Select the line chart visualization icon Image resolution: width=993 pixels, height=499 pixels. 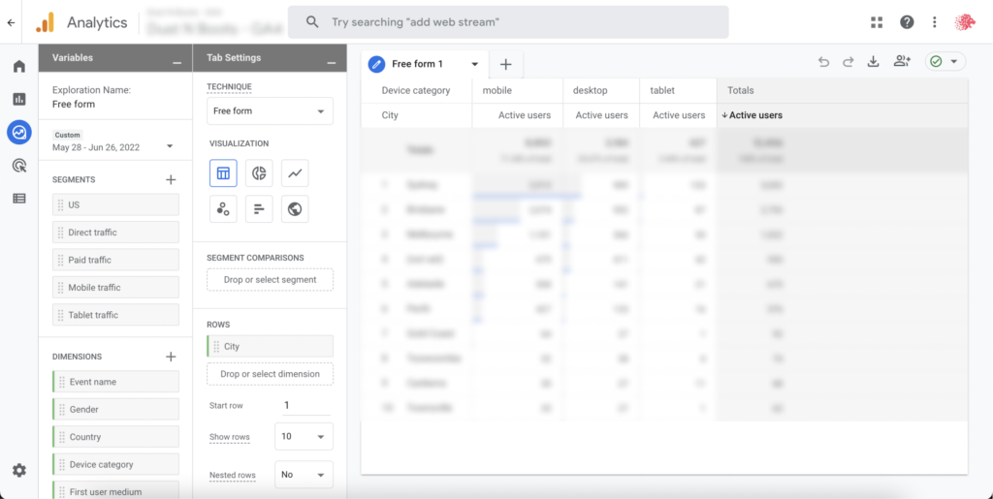coord(295,173)
